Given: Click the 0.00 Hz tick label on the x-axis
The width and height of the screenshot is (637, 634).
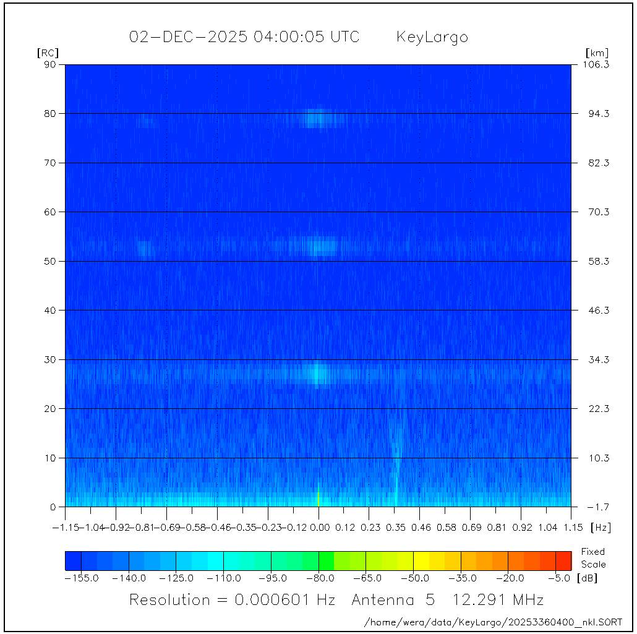Looking at the screenshot, I should (x=318, y=528).
